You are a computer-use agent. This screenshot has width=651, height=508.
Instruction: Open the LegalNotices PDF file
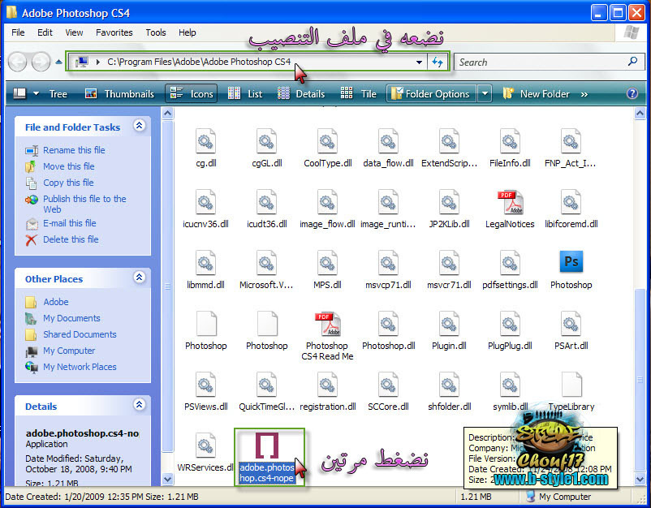pyautogui.click(x=510, y=209)
